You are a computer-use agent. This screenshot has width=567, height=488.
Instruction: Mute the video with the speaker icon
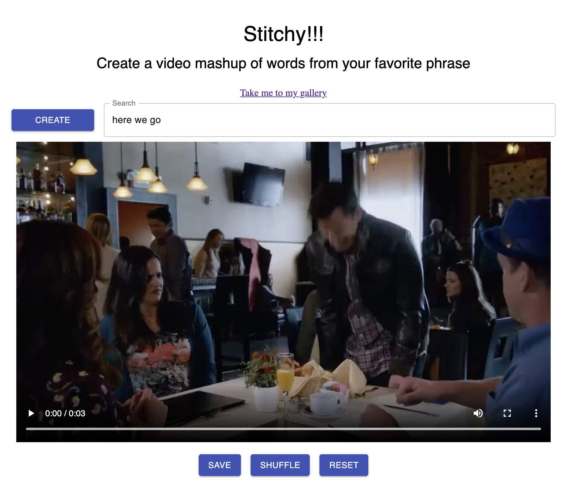[x=478, y=413]
